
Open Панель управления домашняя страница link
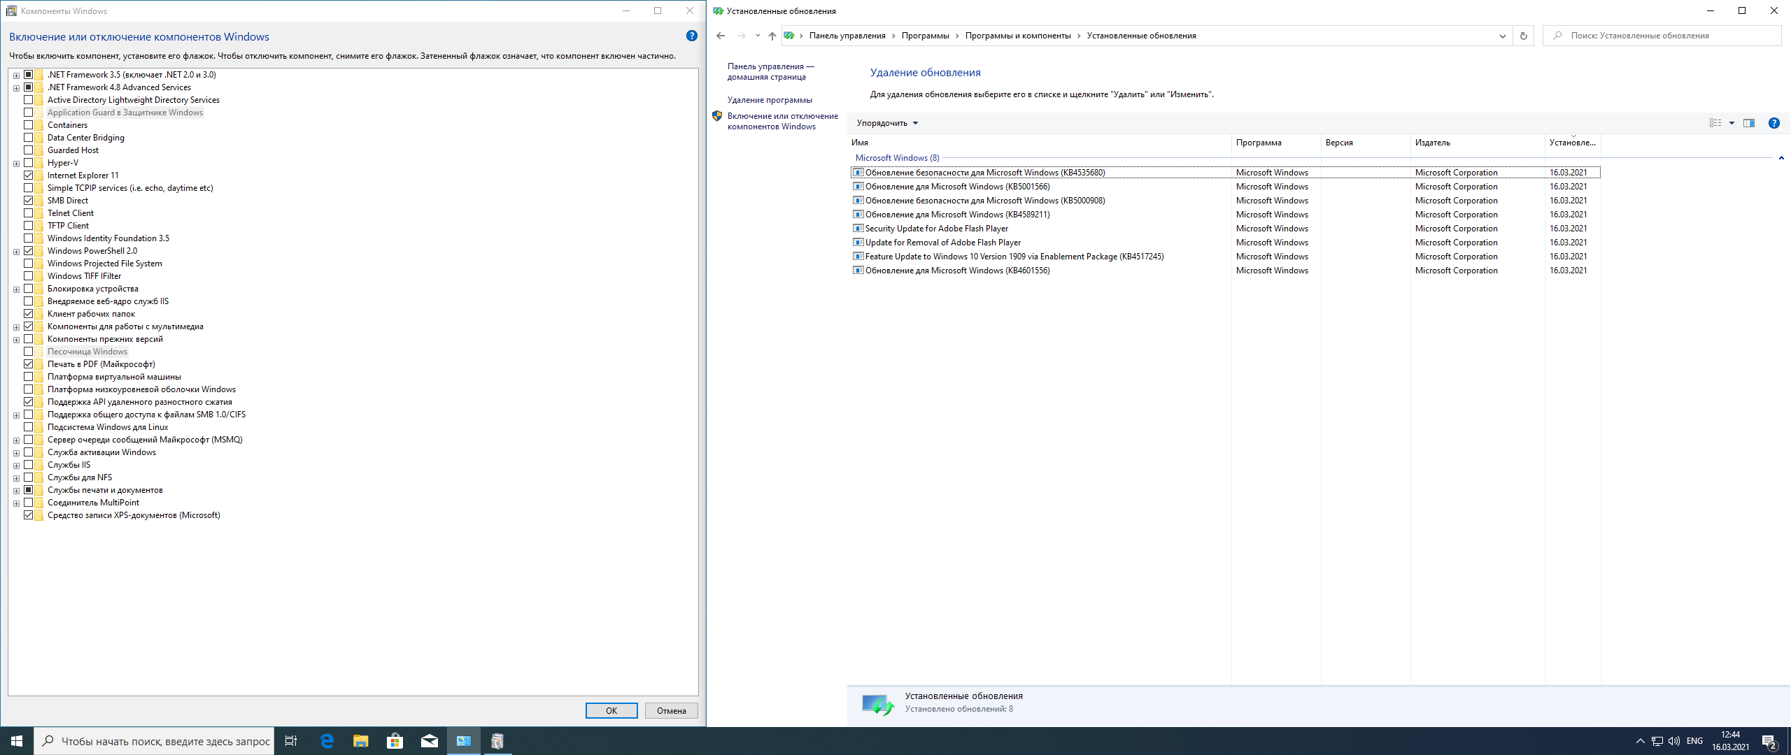[x=770, y=71]
